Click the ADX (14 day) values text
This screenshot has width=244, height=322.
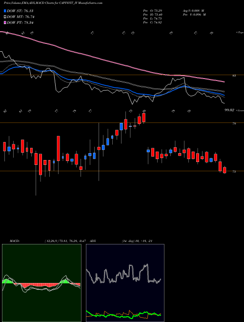pyautogui.click(x=137, y=241)
